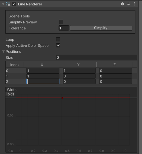Image resolution: width=142 pixels, height=154 pixels.
Task: Click the Z value of index 1
Action: [116, 76]
